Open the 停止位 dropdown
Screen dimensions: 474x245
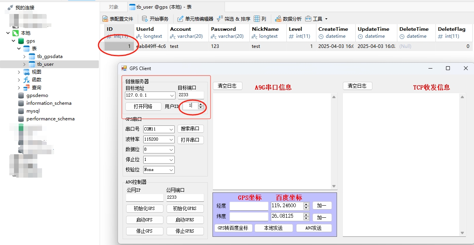(171, 159)
